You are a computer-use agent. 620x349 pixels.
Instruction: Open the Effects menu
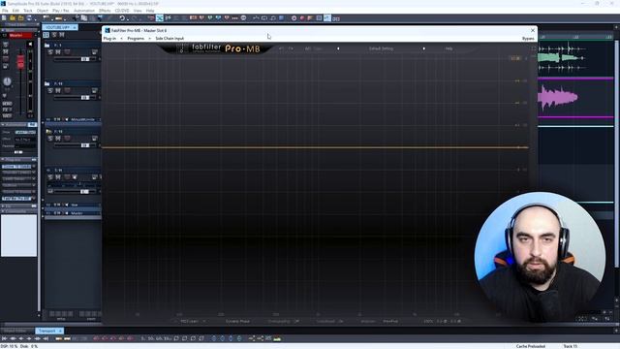click(x=105, y=11)
